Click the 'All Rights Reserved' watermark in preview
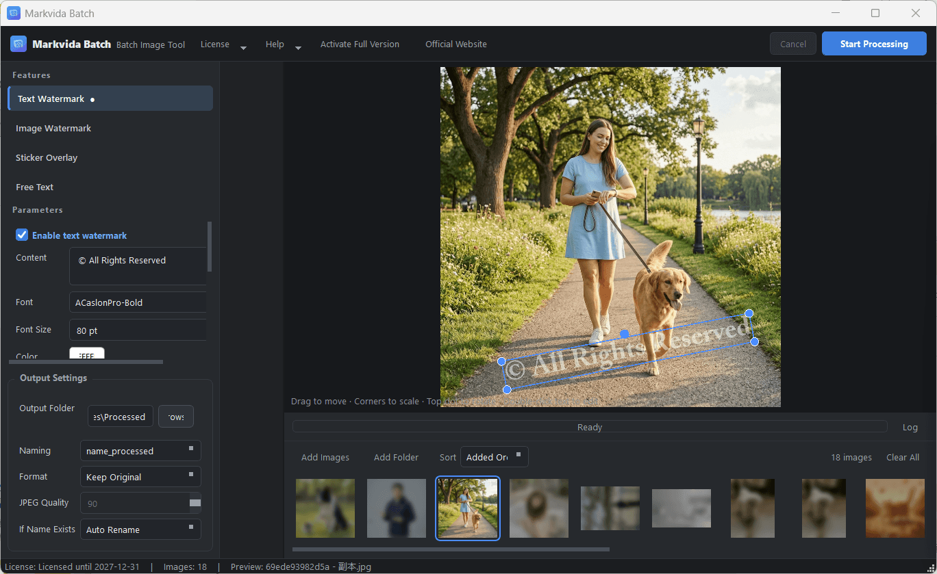Screen dimensions: 937x574 tap(627, 351)
